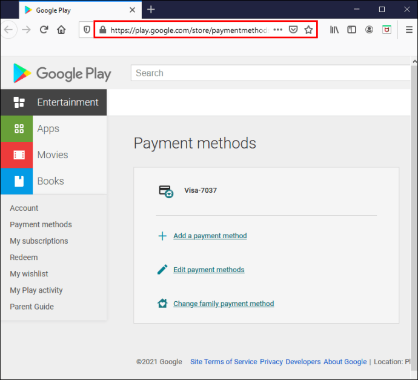Open the Entertainment menu

point(53,102)
